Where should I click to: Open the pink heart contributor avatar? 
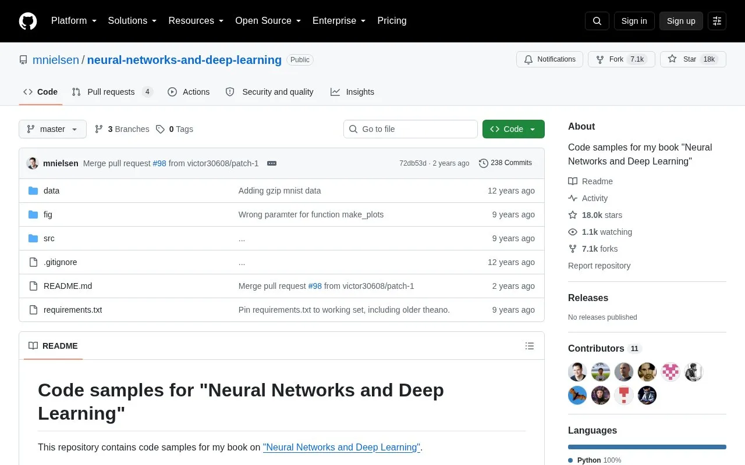point(670,372)
